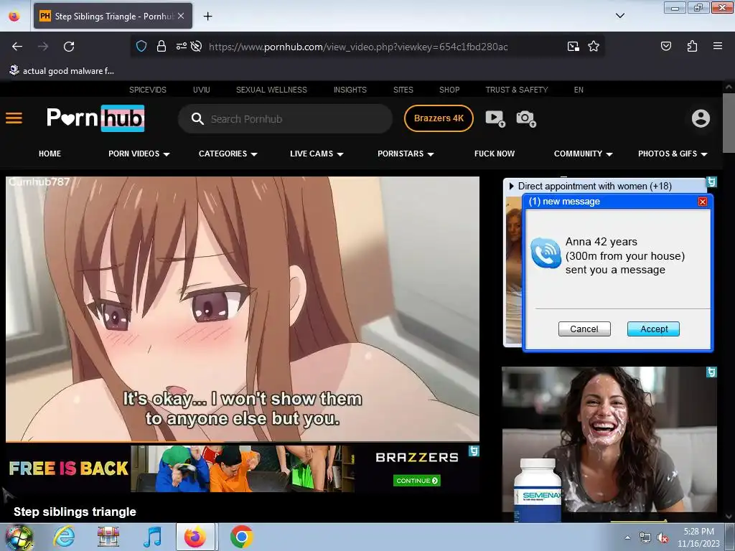Reload the current page
Viewport: 735px width, 551px height.
(x=69, y=47)
